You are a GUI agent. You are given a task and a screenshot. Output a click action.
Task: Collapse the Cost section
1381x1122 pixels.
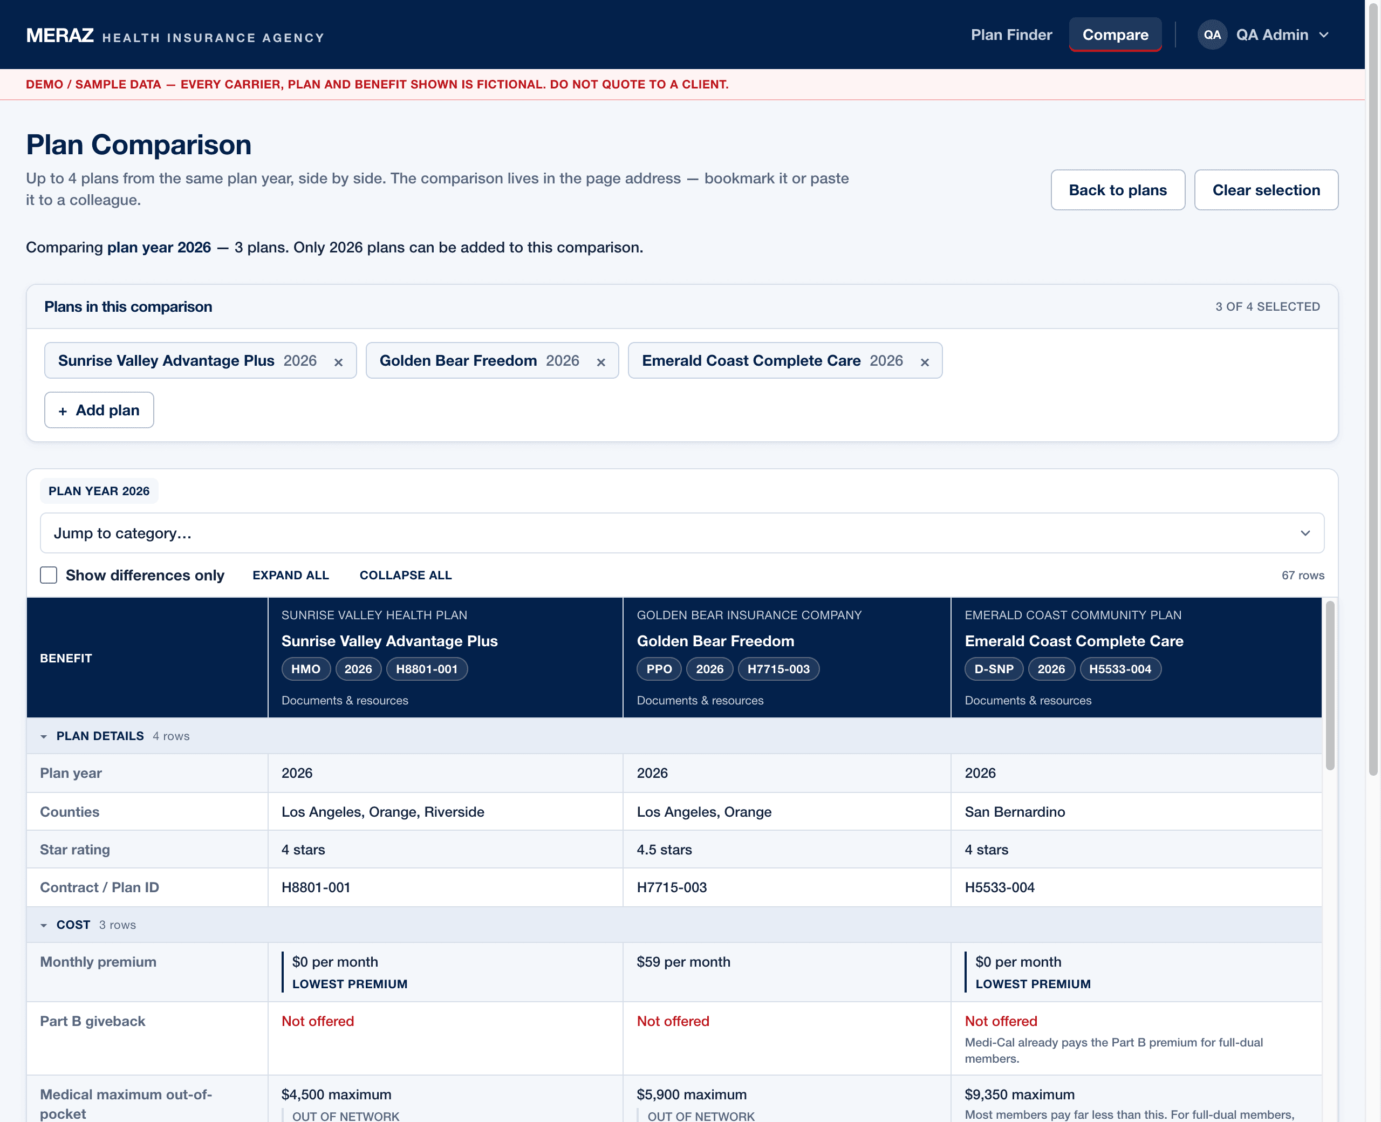click(43, 926)
